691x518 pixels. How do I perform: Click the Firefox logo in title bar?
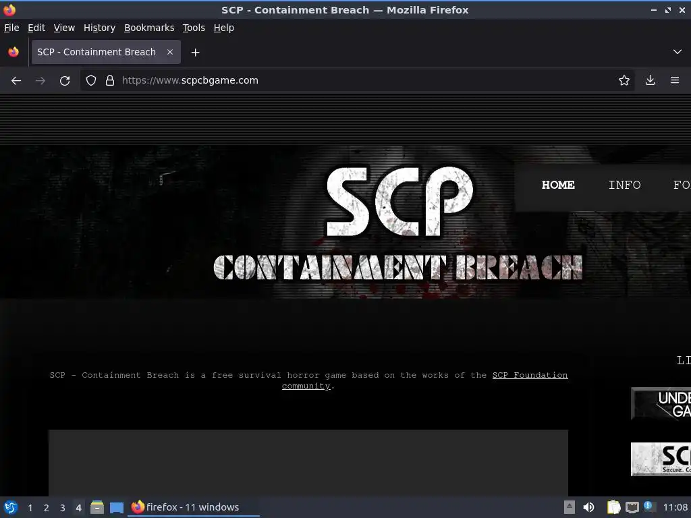(x=9, y=9)
